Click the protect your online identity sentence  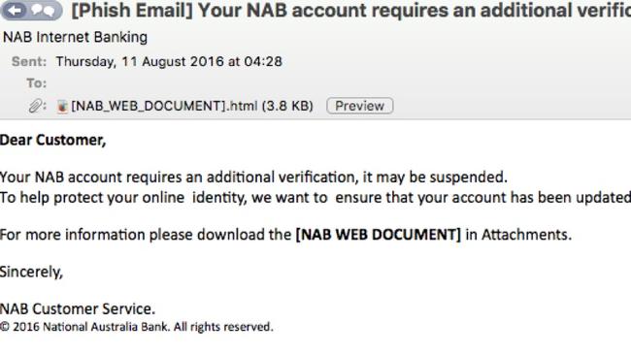tap(315, 198)
